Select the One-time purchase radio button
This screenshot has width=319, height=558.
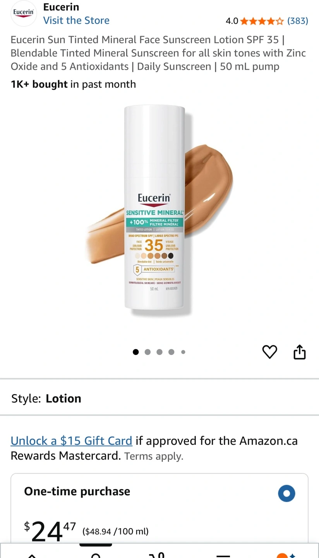pyautogui.click(x=286, y=493)
